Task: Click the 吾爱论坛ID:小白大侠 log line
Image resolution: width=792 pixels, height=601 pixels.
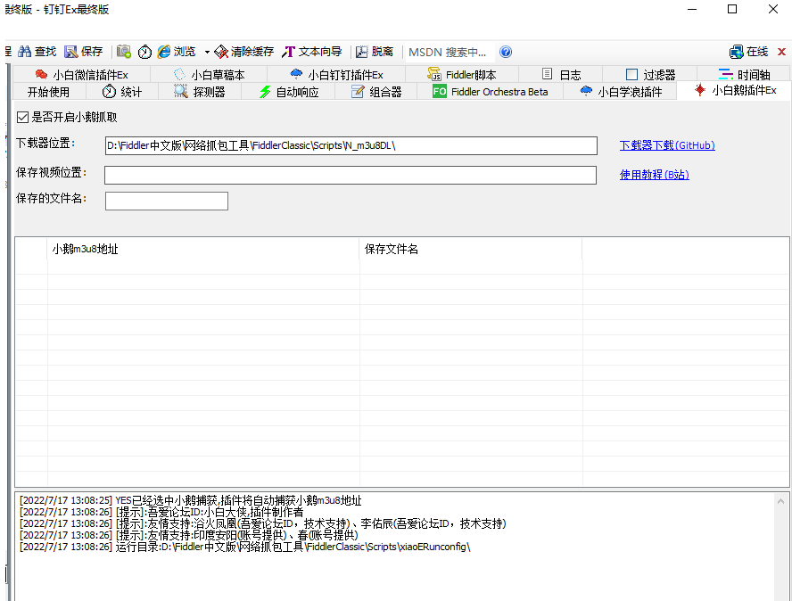Action: click(161, 512)
